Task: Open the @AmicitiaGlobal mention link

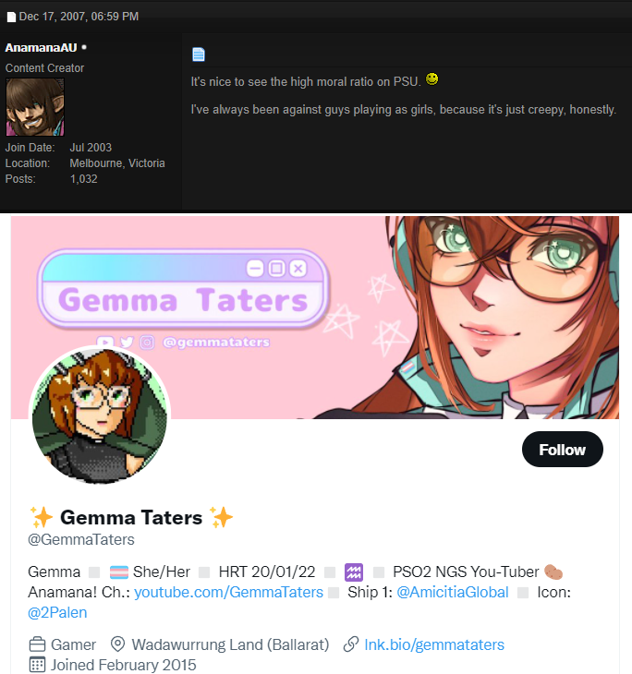Action: (x=452, y=592)
